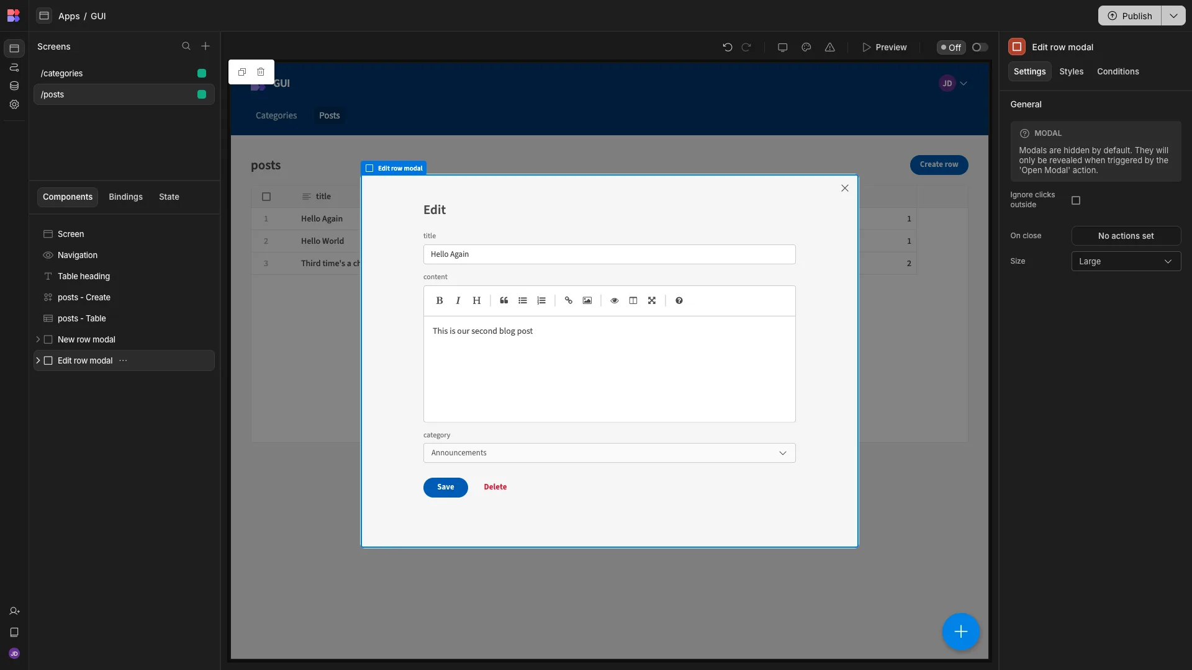This screenshot has width=1192, height=670.
Task: Open Data section in left sidebar
Action: tap(14, 86)
